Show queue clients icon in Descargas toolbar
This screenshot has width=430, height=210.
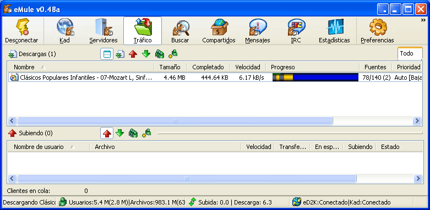pyautogui.click(x=159, y=54)
